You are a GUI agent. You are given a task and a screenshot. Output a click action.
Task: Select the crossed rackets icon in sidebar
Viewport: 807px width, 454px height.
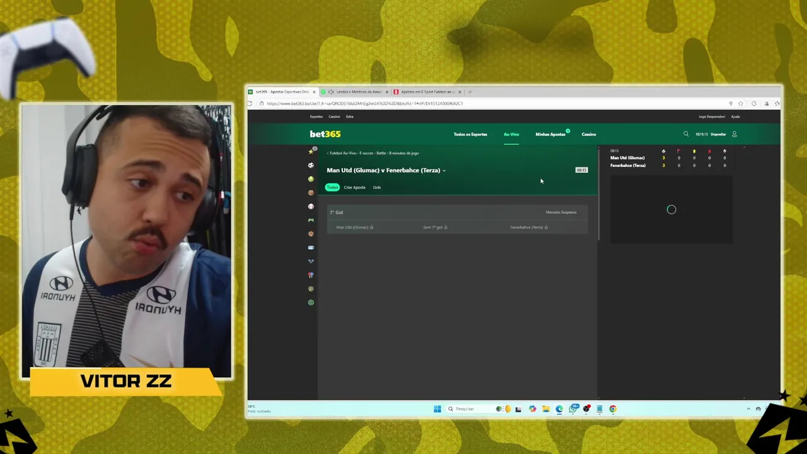(x=311, y=261)
